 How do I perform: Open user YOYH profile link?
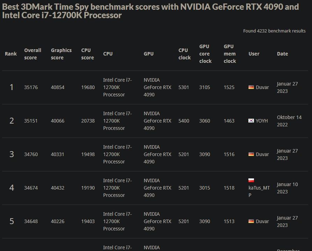(262, 121)
